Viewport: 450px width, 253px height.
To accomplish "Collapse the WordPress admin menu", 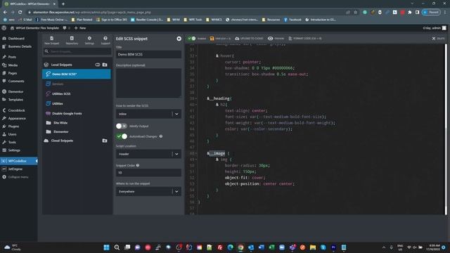I will coord(19,177).
